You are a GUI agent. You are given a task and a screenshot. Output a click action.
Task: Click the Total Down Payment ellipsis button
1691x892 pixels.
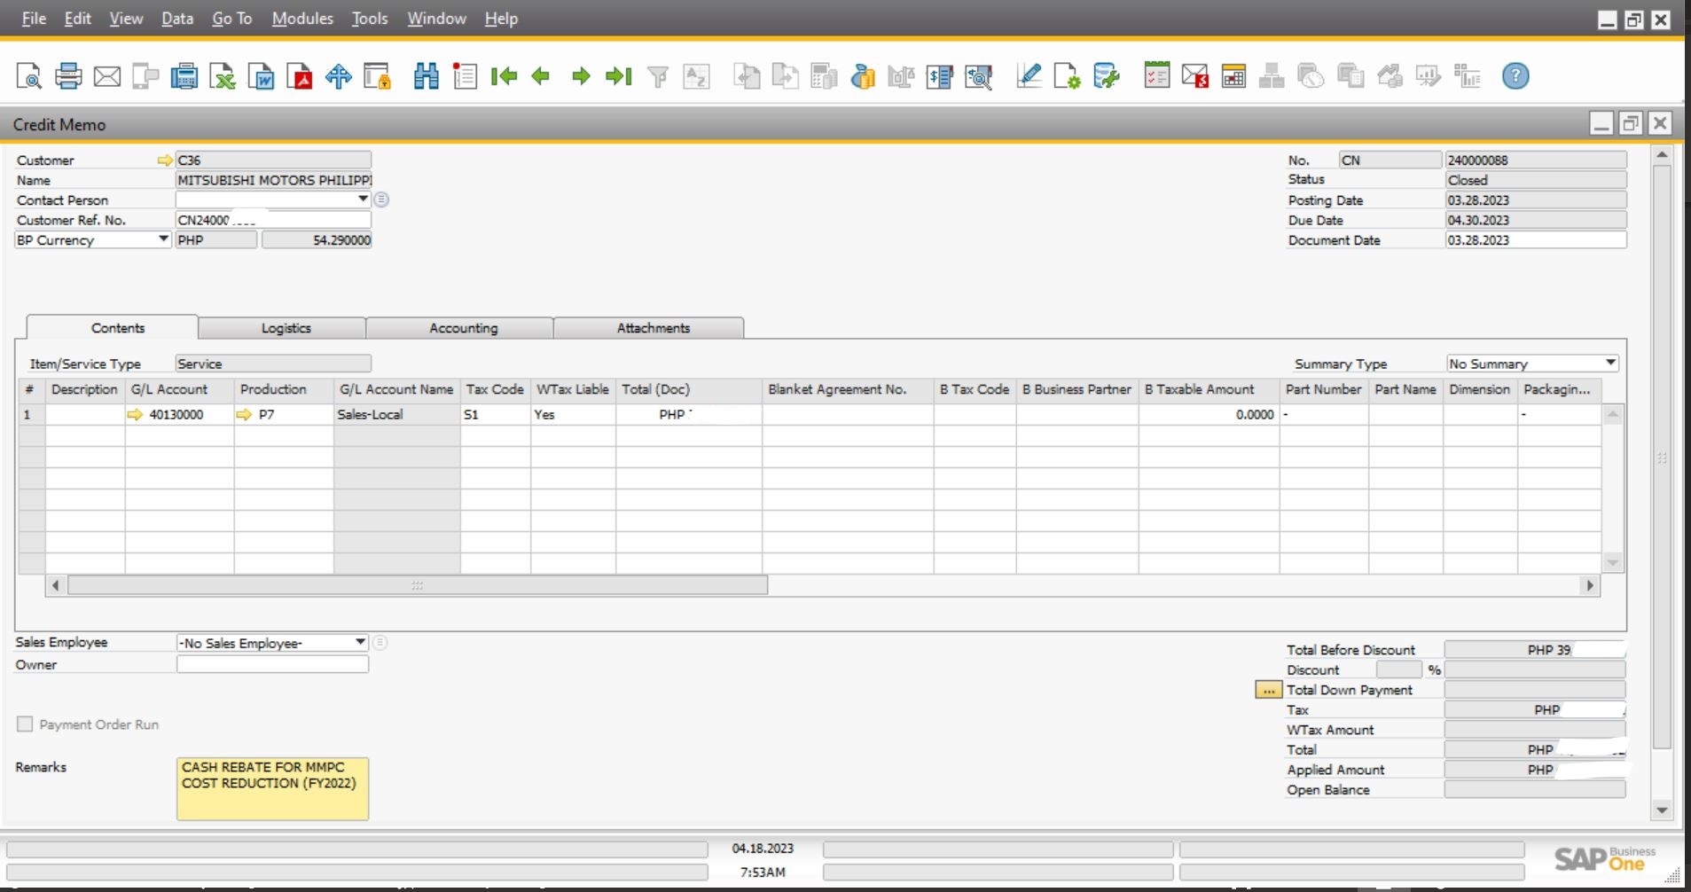[x=1268, y=690]
